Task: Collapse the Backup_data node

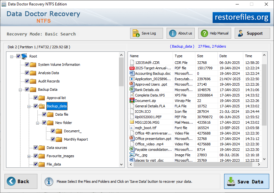Action: click(x=29, y=106)
